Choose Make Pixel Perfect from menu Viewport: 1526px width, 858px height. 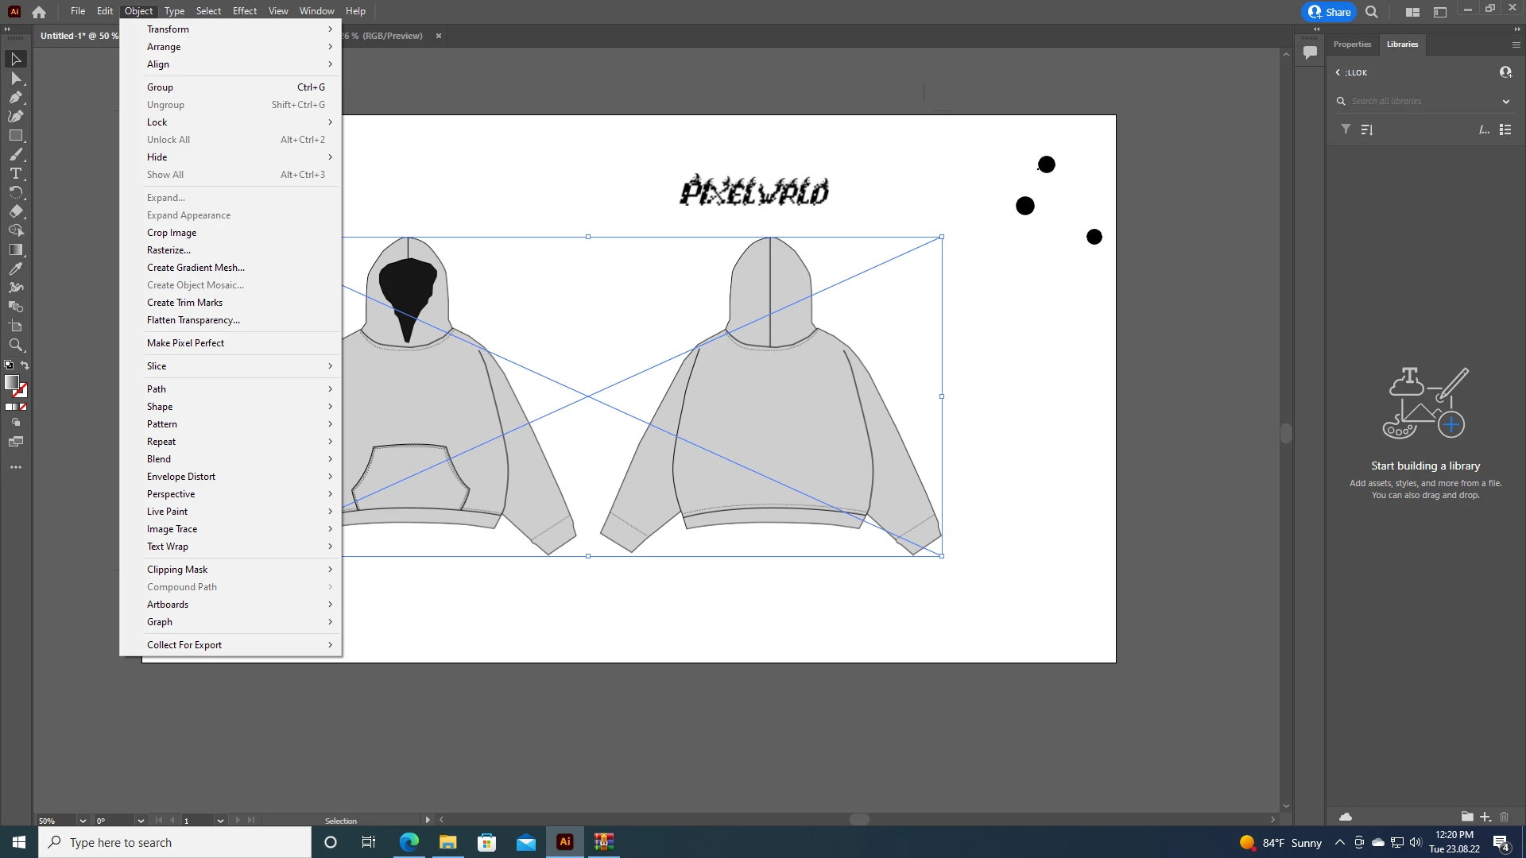click(x=185, y=343)
